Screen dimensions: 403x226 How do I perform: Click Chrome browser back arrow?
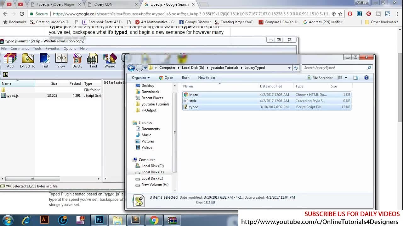pos(5,14)
